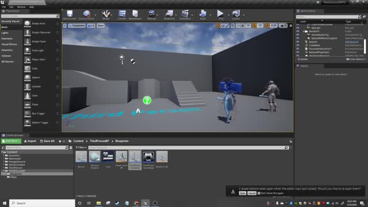Image resolution: width=368 pixels, height=207 pixels.
Task: Open the Marketplace toolbar icon
Action: (135, 15)
